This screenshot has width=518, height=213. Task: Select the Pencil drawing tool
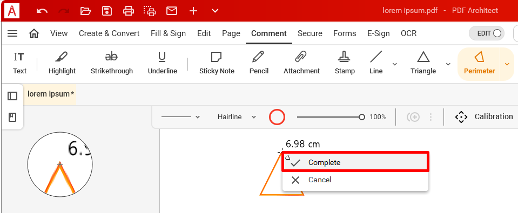[259, 63]
